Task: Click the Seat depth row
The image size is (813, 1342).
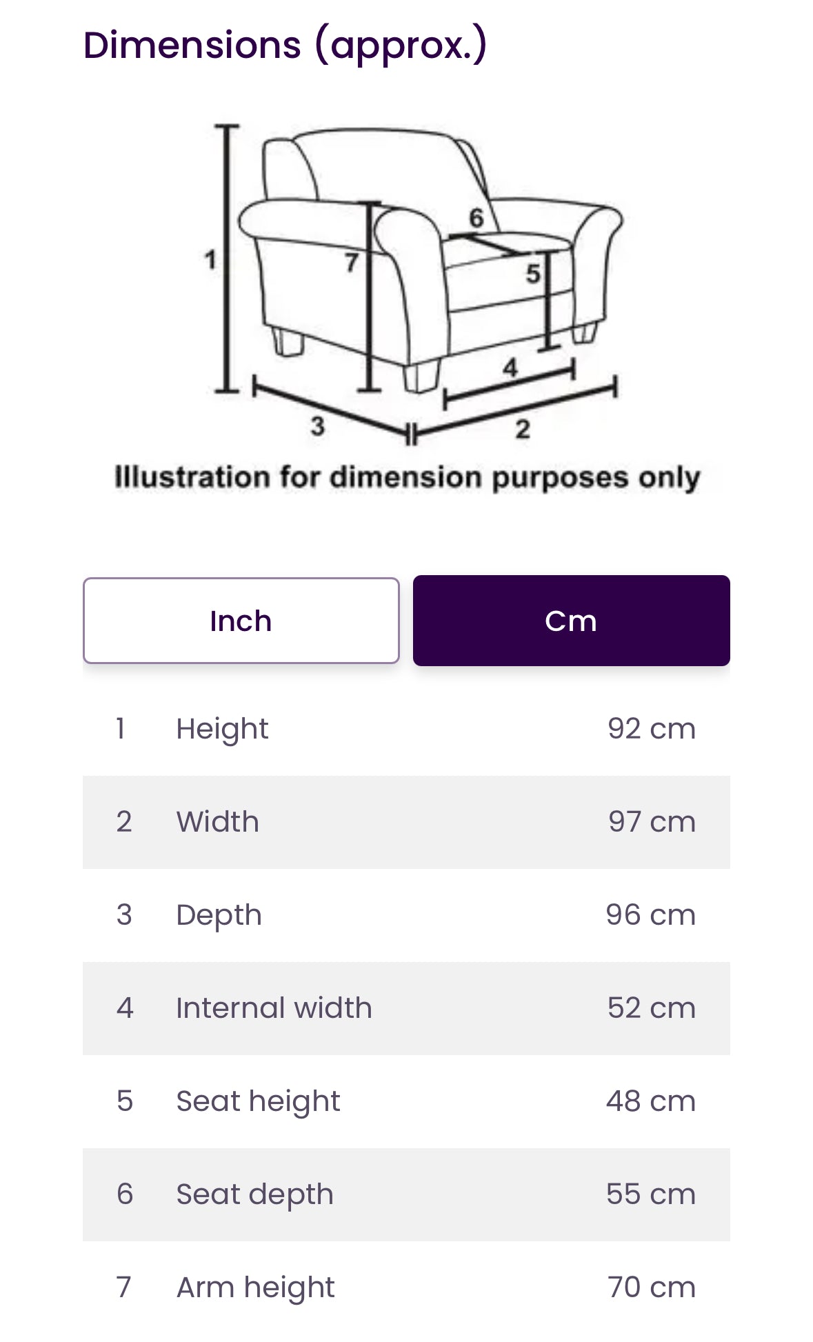Action: (x=406, y=1194)
